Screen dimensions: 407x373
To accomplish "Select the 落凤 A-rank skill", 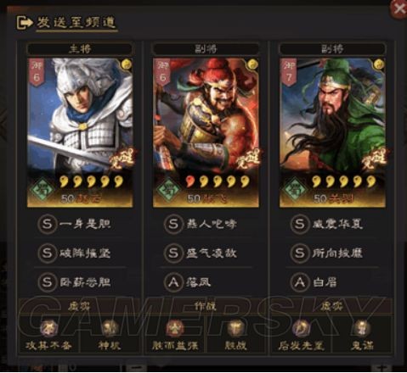I will point(188,282).
